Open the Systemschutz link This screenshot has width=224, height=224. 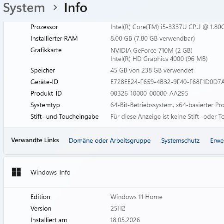pyautogui.click(x=180, y=140)
